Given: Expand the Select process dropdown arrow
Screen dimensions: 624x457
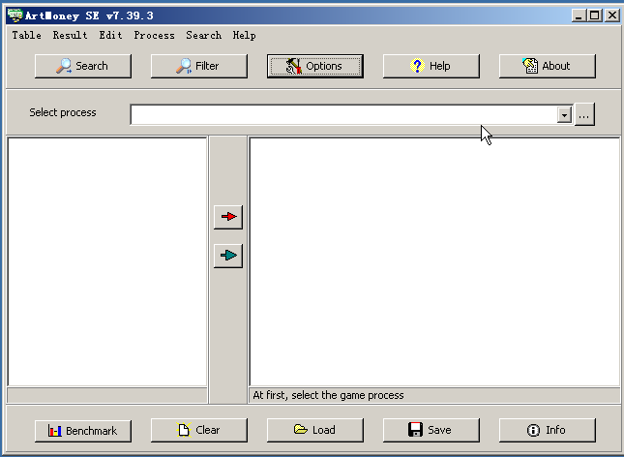Looking at the screenshot, I should coord(564,114).
